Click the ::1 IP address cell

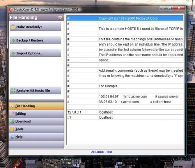coord(82,117)
